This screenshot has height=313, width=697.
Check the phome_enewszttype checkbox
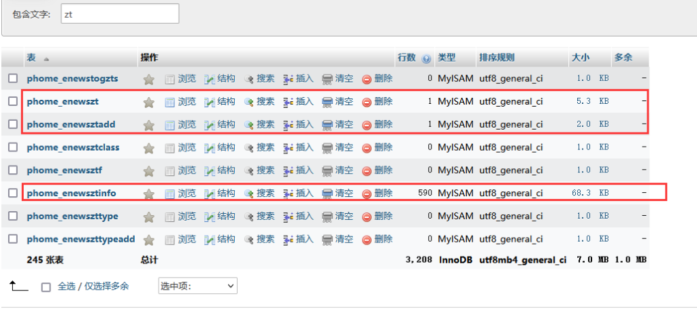click(13, 216)
